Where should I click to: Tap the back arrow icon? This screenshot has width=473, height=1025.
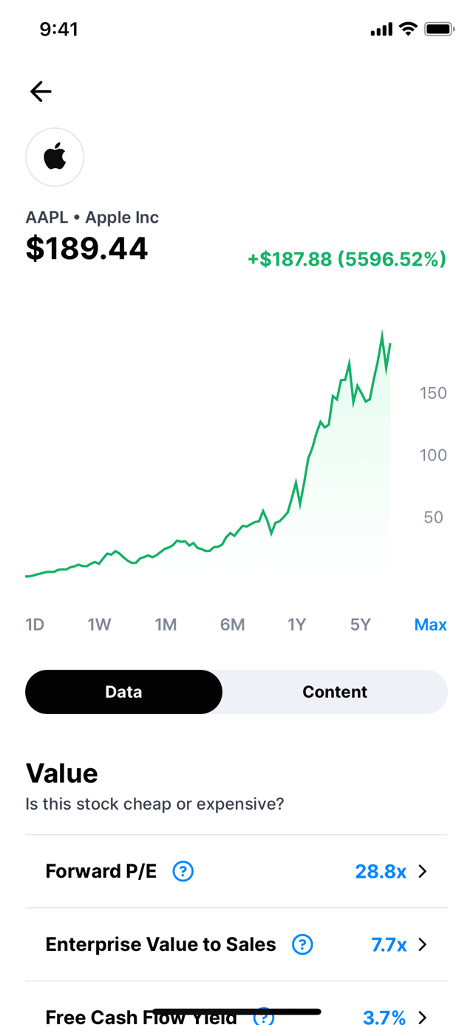(x=41, y=91)
